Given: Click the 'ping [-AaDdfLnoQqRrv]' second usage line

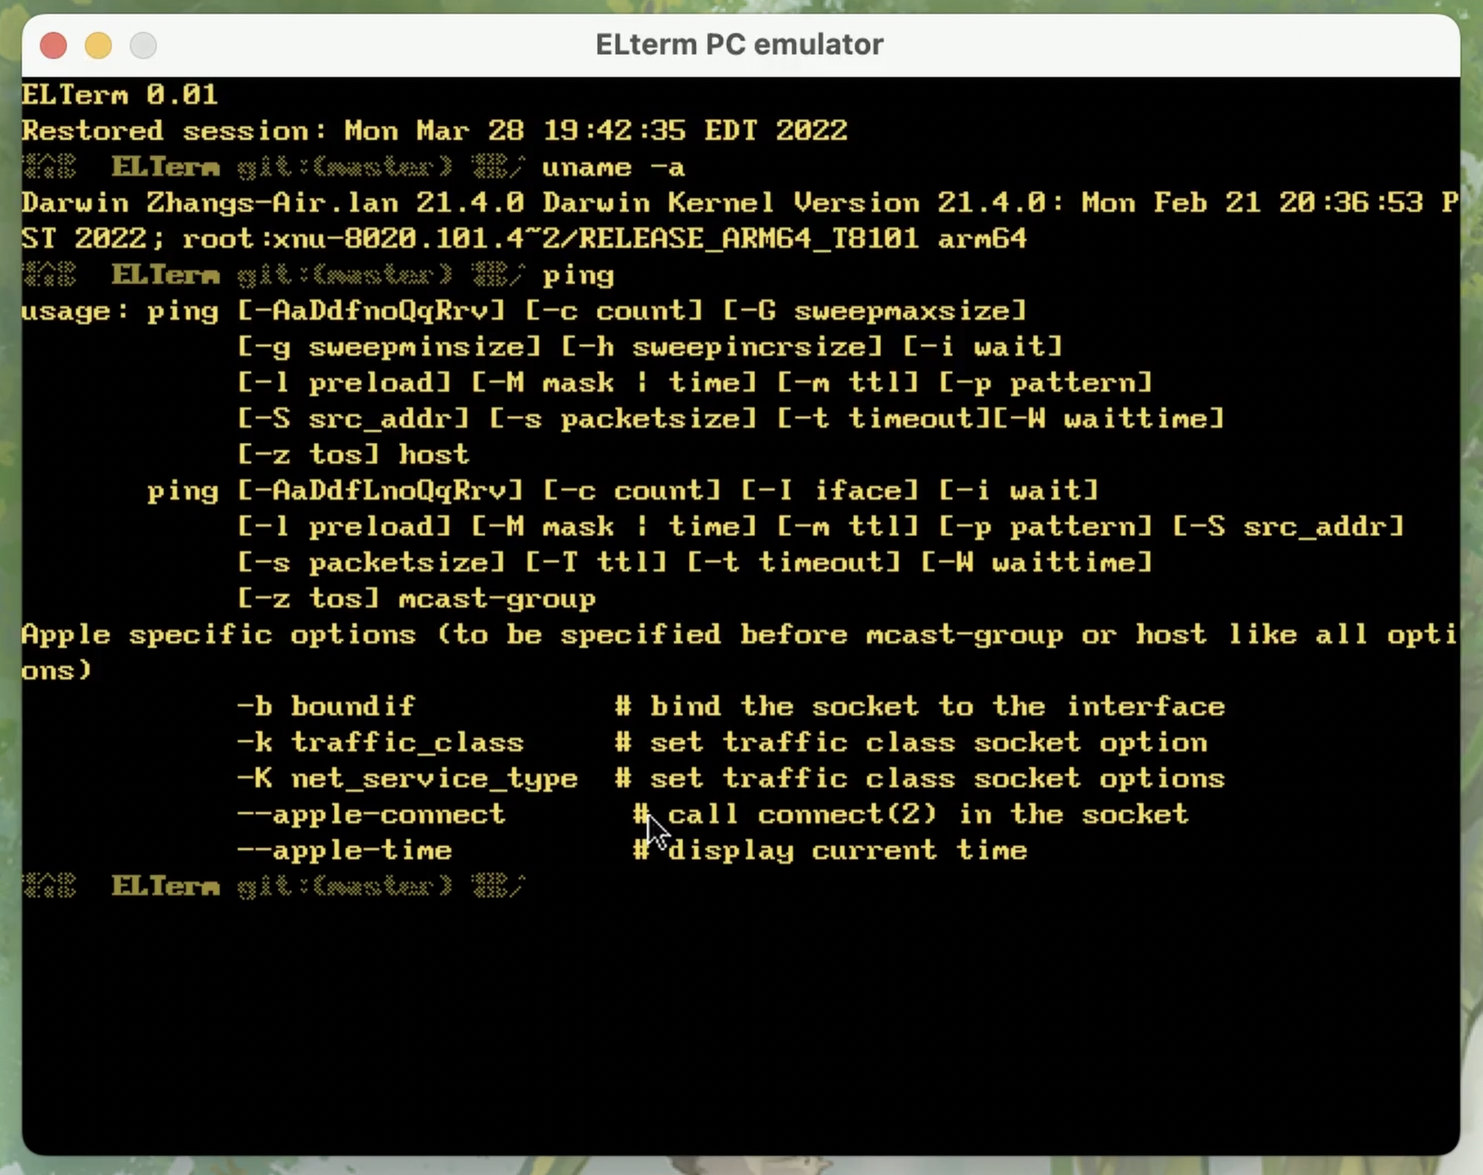Looking at the screenshot, I should [623, 490].
